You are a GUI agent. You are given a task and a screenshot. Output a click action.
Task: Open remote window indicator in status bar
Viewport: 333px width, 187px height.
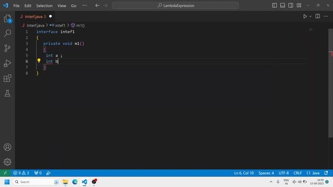tap(5, 173)
